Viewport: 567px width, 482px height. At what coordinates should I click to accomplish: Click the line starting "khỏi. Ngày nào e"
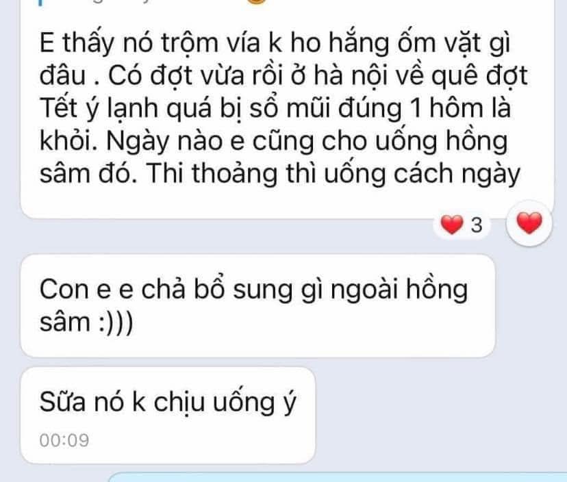(x=274, y=141)
